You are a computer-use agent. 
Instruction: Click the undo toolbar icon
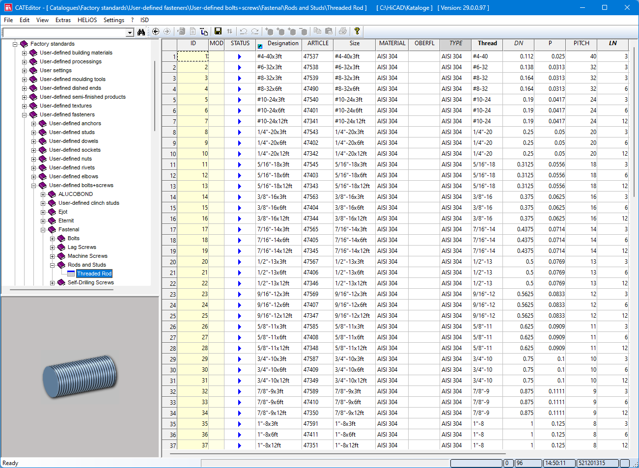(244, 31)
